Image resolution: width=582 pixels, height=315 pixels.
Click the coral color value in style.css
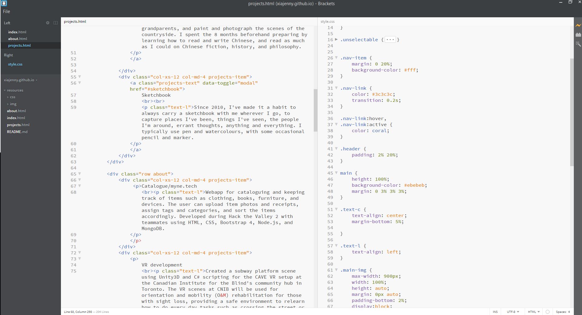379,131
